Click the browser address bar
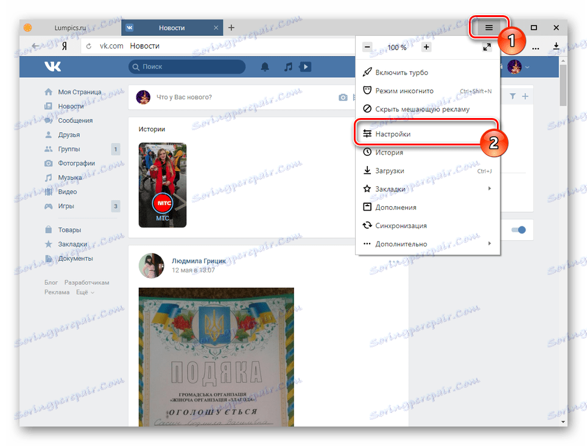 [x=217, y=46]
